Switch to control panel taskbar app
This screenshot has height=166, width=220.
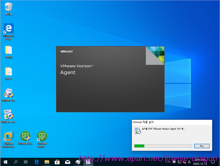click(78, 162)
